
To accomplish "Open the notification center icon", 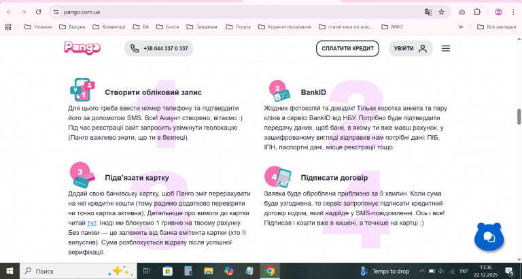I will pyautogui.click(x=509, y=271).
